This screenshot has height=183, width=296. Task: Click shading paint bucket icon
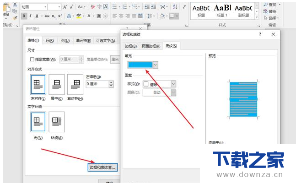(x=162, y=16)
